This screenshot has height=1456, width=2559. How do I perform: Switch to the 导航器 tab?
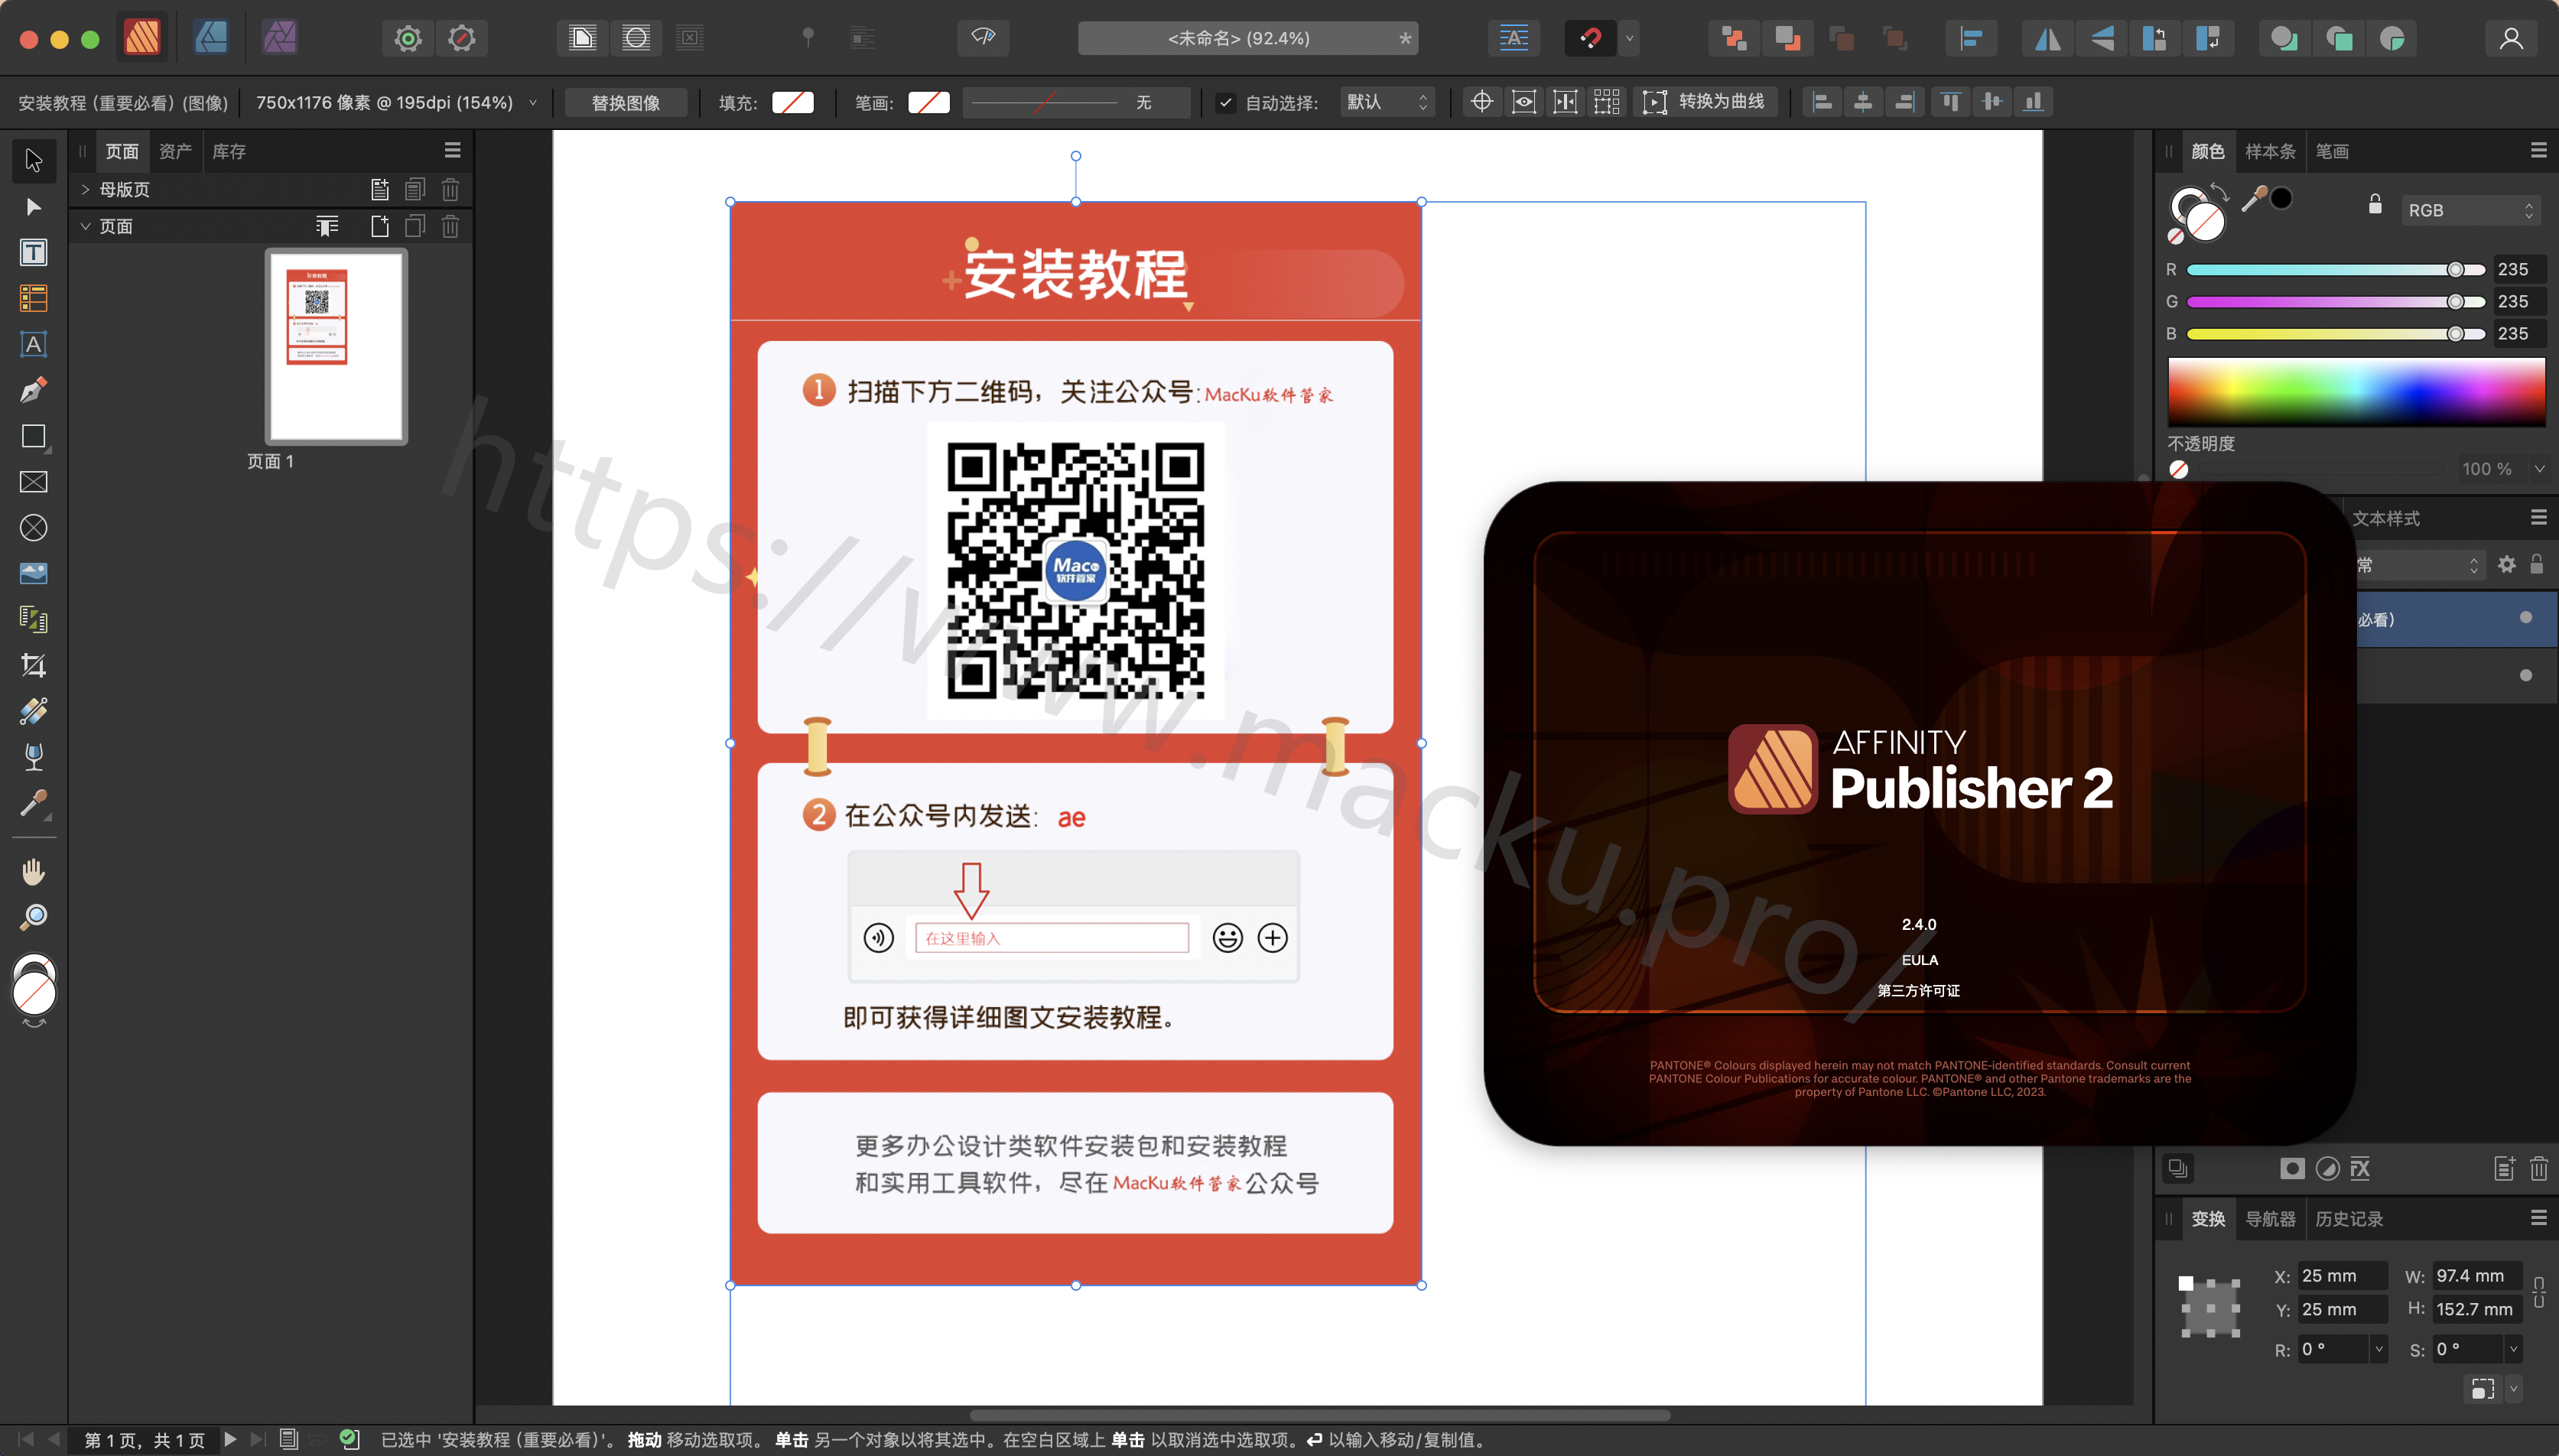tap(2270, 1218)
